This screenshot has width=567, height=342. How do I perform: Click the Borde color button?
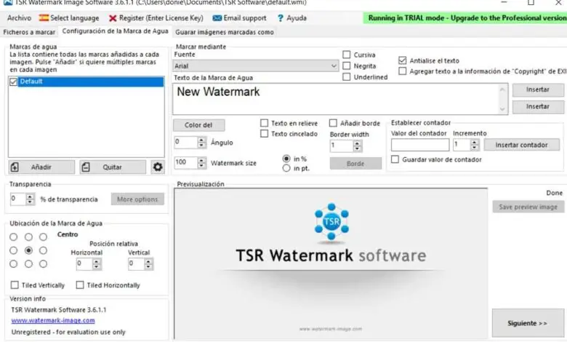pyautogui.click(x=355, y=164)
